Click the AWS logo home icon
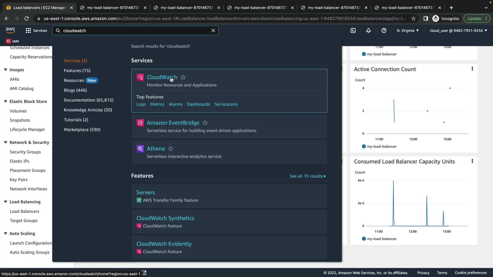Screen dimensions: 493x277 pos(10,30)
